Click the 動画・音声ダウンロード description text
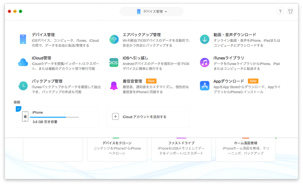Image resolution: width=303 pixels, height=185 pixels. pyautogui.click(x=247, y=43)
